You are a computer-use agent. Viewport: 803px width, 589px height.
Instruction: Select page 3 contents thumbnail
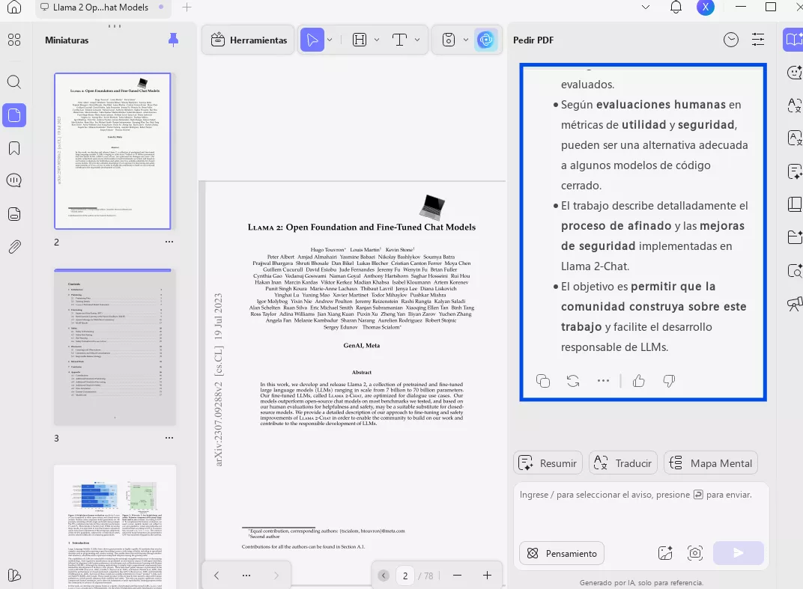115,347
